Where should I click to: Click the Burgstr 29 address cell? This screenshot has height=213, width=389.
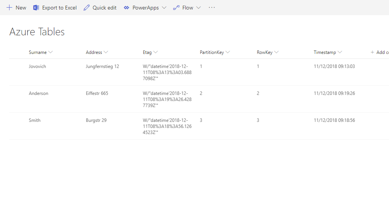click(96, 120)
